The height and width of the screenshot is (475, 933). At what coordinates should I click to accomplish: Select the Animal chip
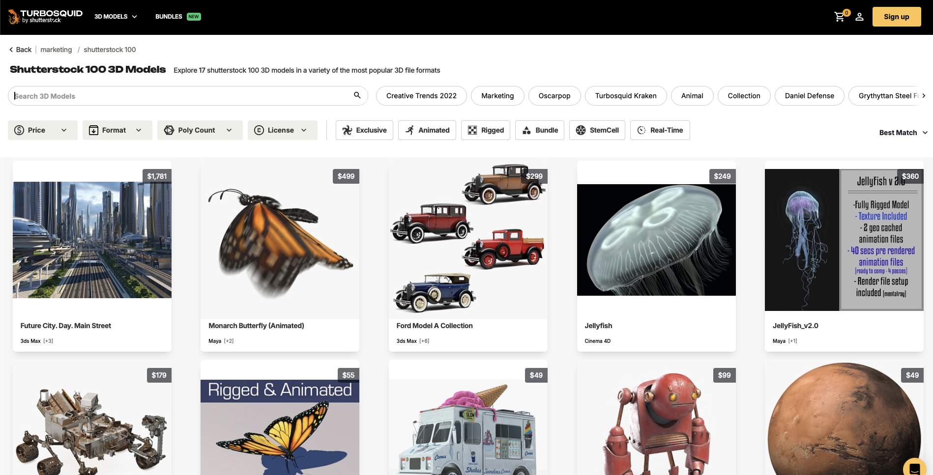click(x=692, y=96)
